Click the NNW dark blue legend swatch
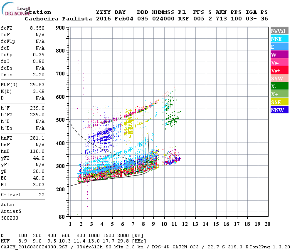The height and width of the screenshot is (250, 291). pos(279,110)
